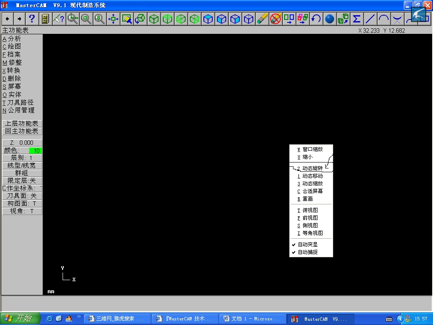Choose 重画 from the context menu
The height and width of the screenshot is (325, 433).
[311, 199]
